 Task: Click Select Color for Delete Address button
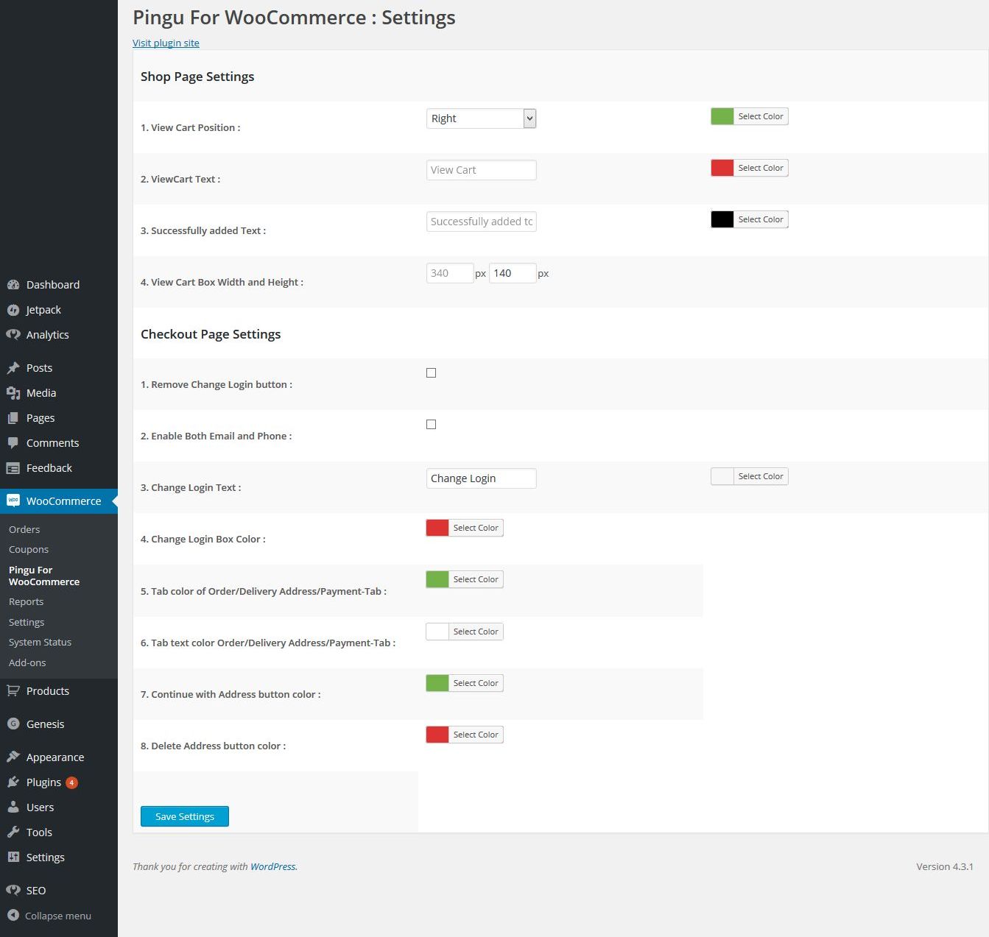[476, 735]
